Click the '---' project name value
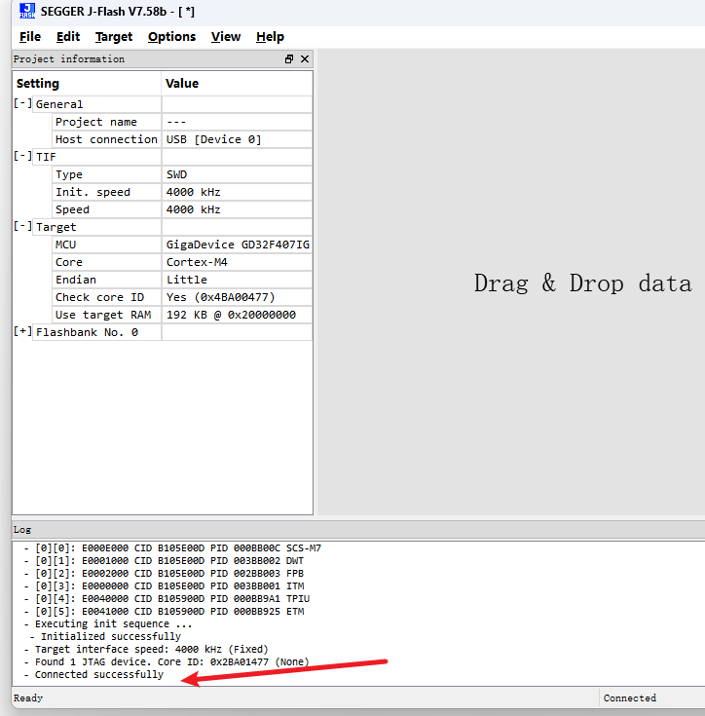This screenshot has width=705, height=716. coord(237,122)
